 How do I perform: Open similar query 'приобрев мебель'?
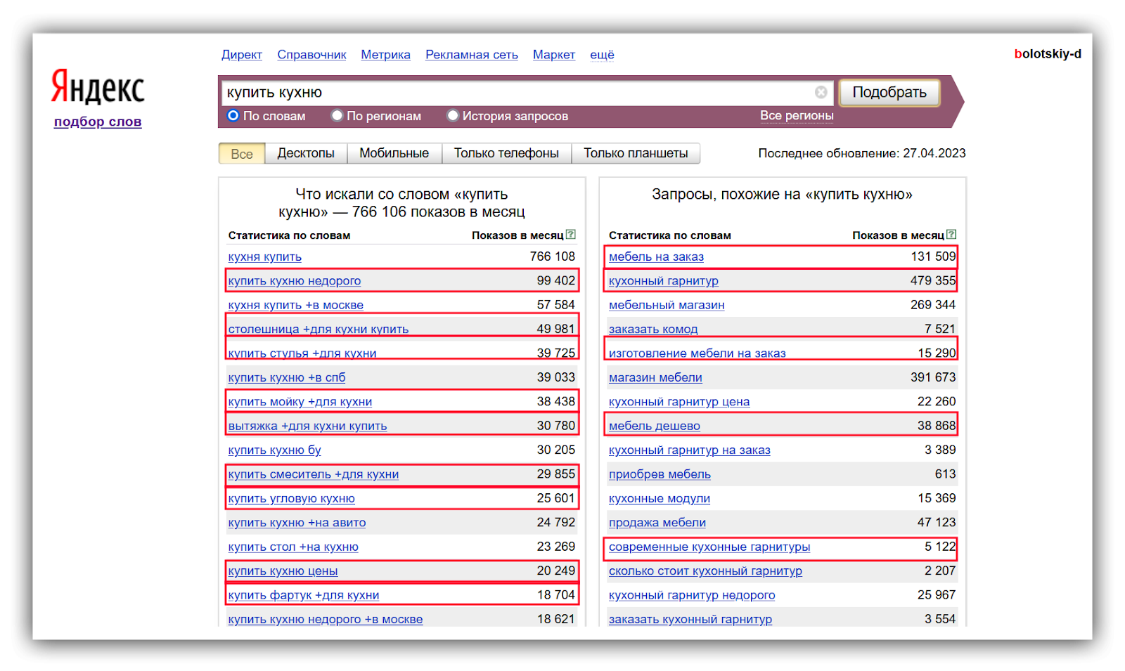pos(660,475)
